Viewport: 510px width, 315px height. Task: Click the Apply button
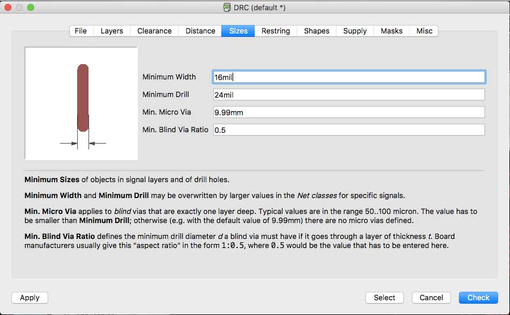tap(29, 298)
